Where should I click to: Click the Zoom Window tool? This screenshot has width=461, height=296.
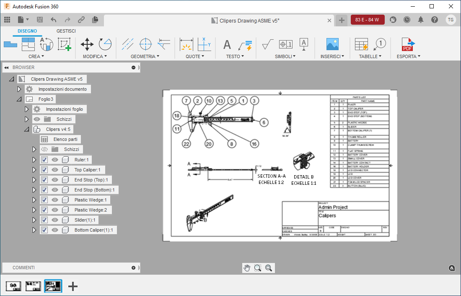pos(258,268)
